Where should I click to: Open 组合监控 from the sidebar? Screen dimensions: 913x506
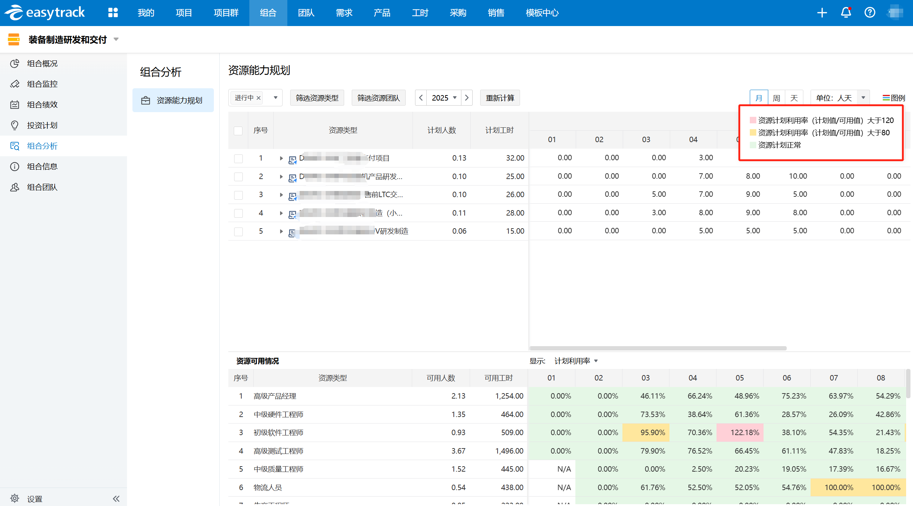click(42, 84)
